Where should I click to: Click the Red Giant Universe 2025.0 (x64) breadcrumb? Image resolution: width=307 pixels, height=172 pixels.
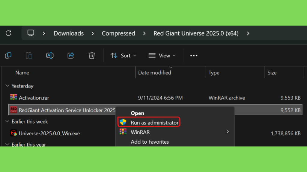coord(196,33)
